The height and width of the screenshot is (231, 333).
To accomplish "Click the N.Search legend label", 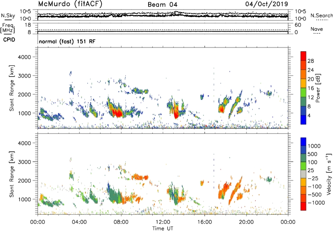I will point(321,15).
